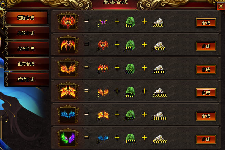Open the help question mark icon

[x=3, y=4]
